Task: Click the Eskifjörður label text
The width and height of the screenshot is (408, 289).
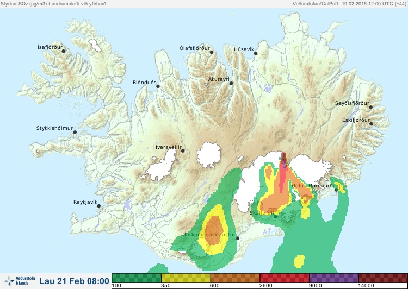Action: click(356, 120)
